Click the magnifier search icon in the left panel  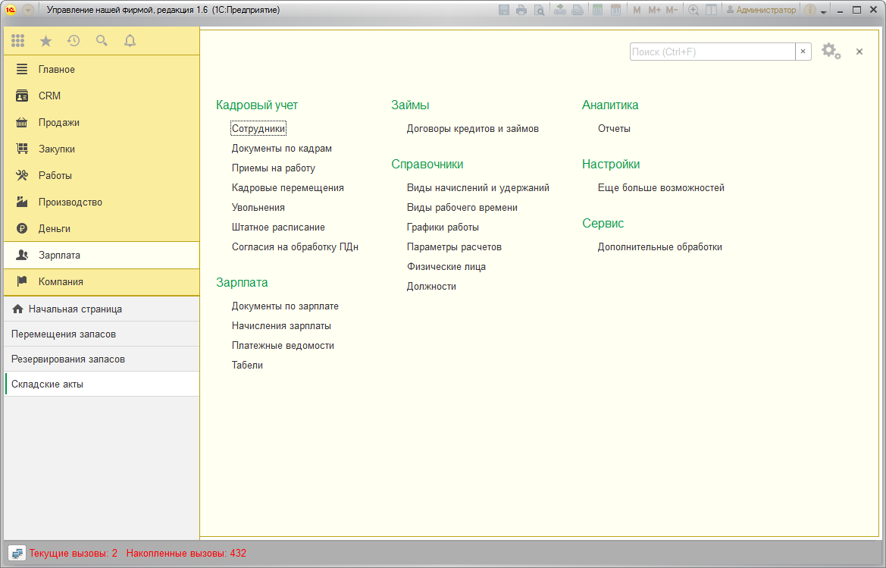click(102, 41)
